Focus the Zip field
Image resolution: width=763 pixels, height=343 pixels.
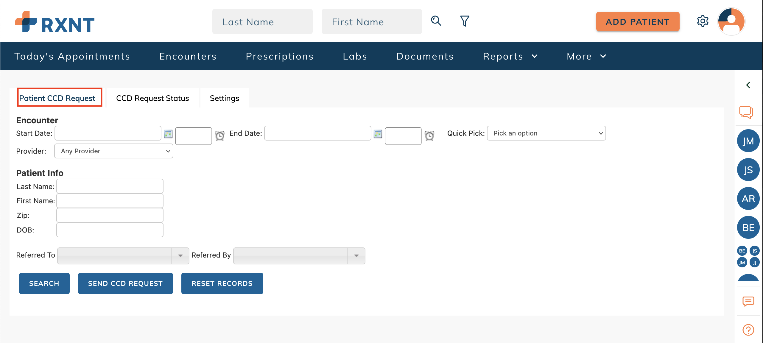click(x=110, y=215)
